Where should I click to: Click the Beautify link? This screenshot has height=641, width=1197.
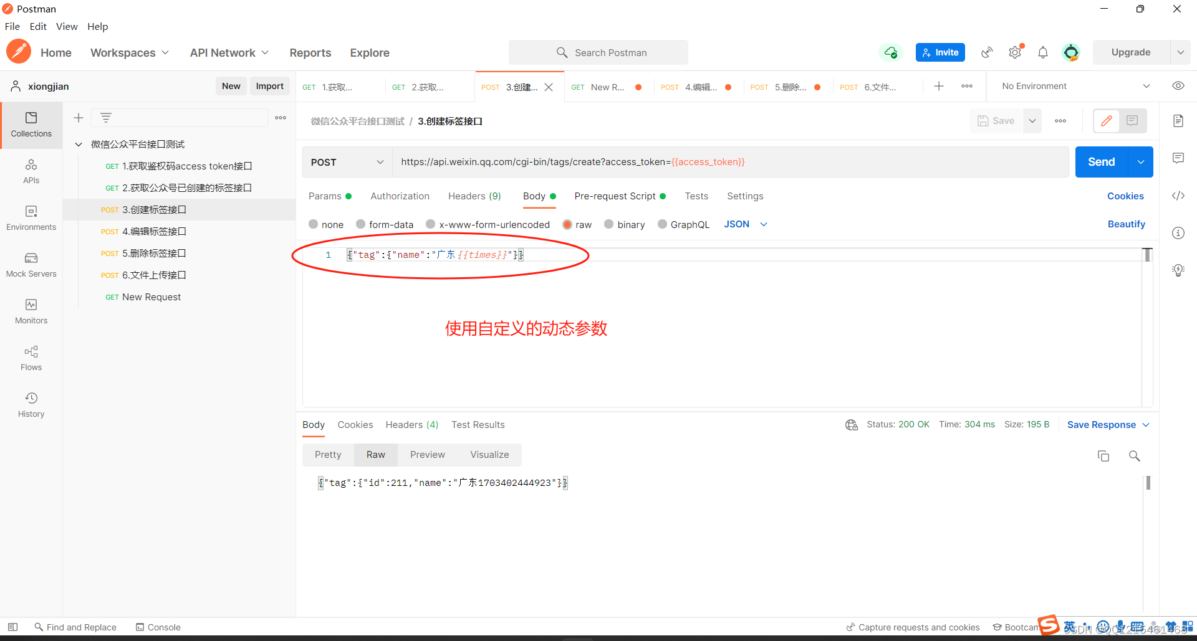tap(1127, 224)
